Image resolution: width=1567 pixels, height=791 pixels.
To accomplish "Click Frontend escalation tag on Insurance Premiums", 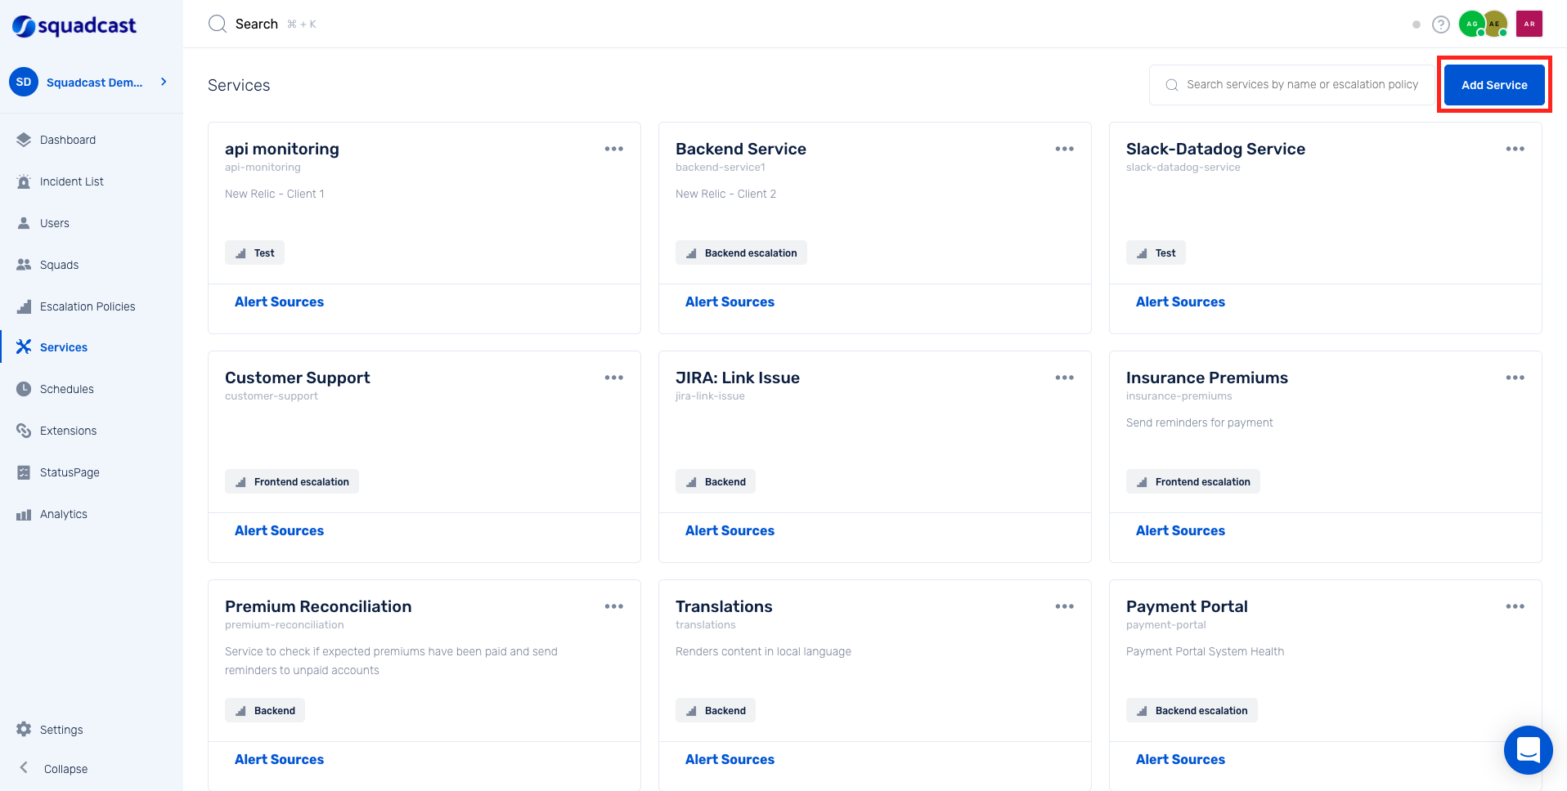I will [1193, 481].
